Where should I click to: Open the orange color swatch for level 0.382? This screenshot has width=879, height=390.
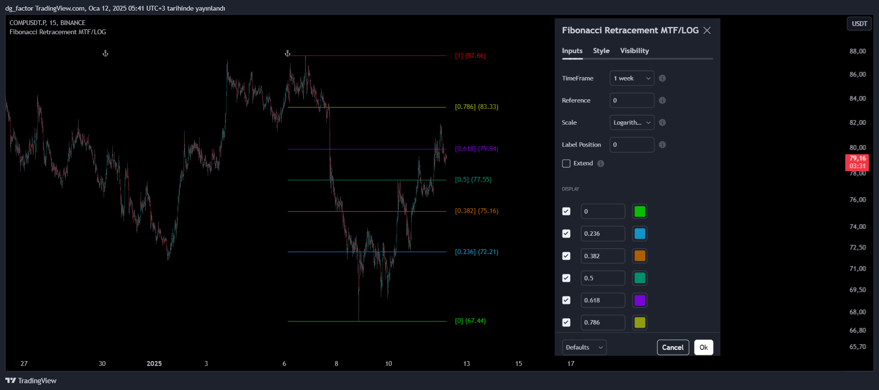(x=639, y=256)
